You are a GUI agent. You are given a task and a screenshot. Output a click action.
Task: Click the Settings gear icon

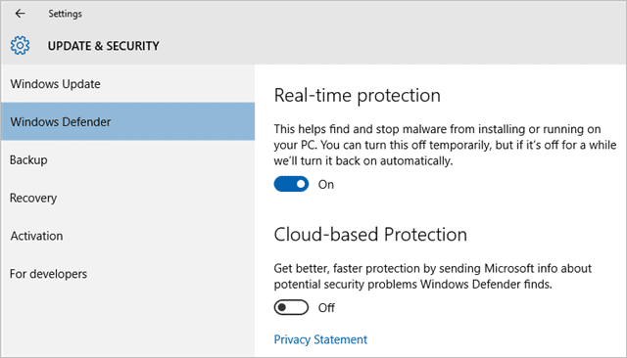[x=20, y=46]
